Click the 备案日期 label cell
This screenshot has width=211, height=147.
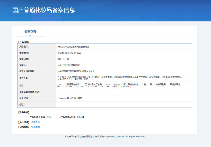pos(37,59)
